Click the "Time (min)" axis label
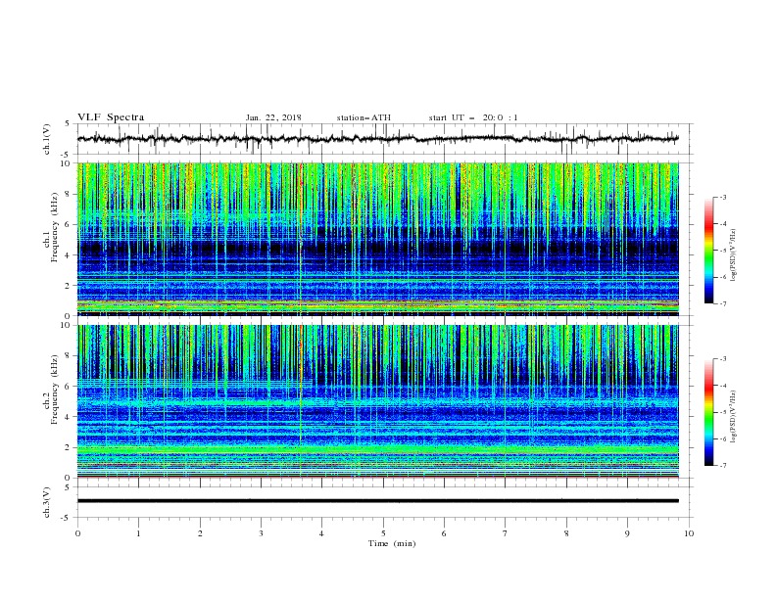 [x=392, y=543]
